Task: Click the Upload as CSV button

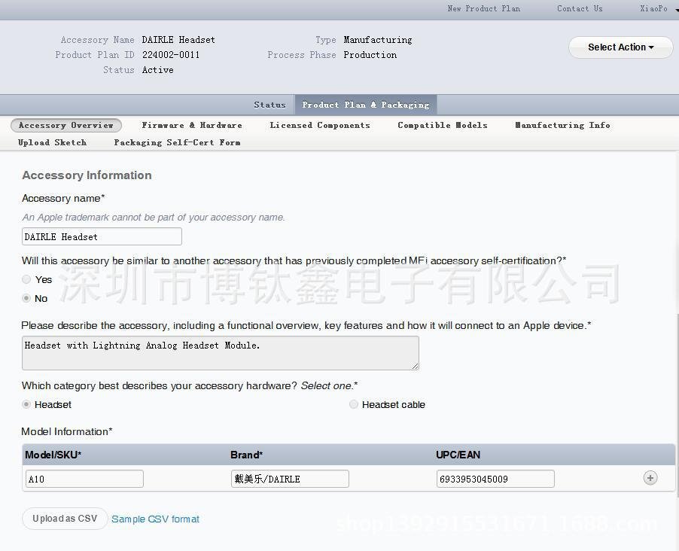Action: pos(65,519)
